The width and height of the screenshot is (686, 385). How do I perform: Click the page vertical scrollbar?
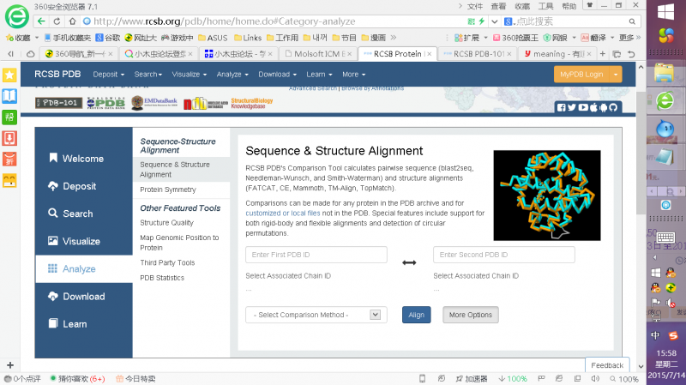tap(641, 153)
